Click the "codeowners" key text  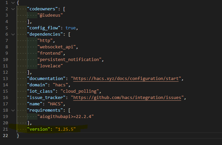[42, 9]
